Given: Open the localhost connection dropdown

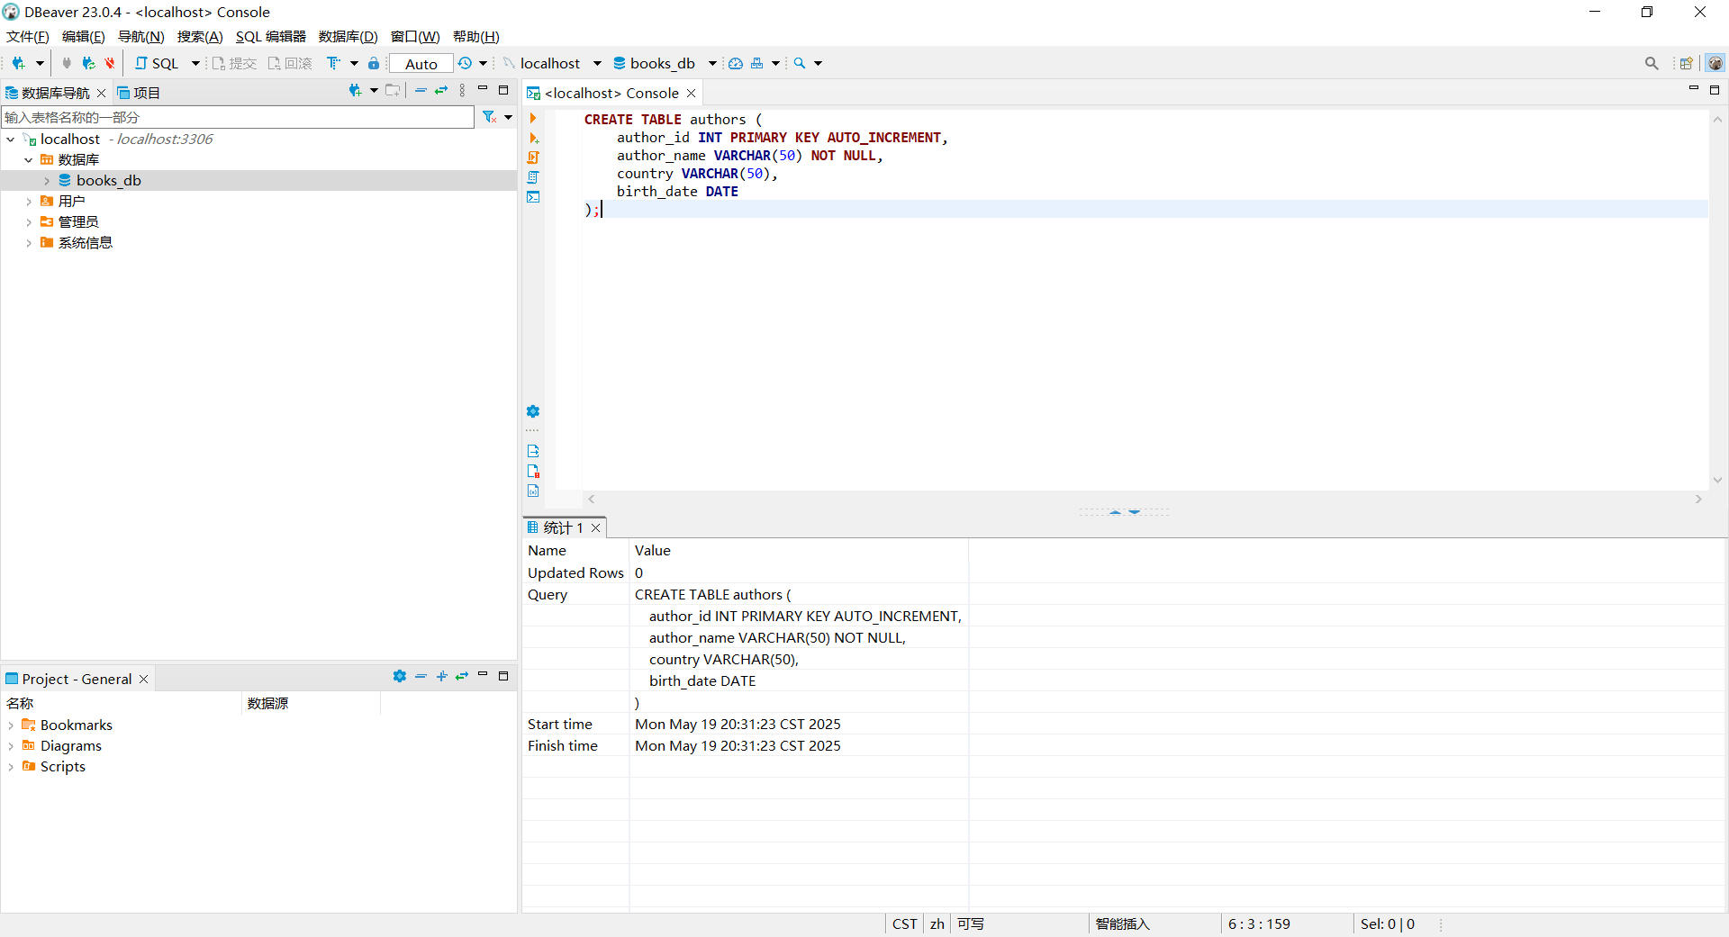Looking at the screenshot, I should click(x=599, y=63).
